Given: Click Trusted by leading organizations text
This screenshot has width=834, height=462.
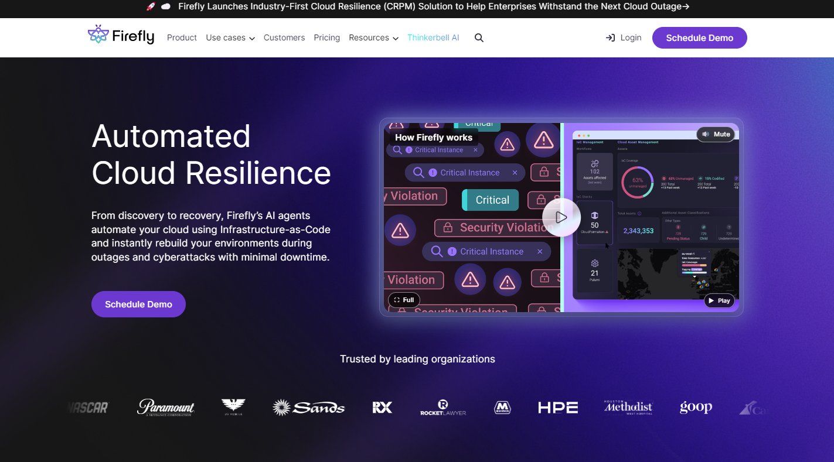Looking at the screenshot, I should coord(417,359).
